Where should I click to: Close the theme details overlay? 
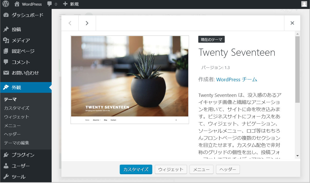coord(292,23)
